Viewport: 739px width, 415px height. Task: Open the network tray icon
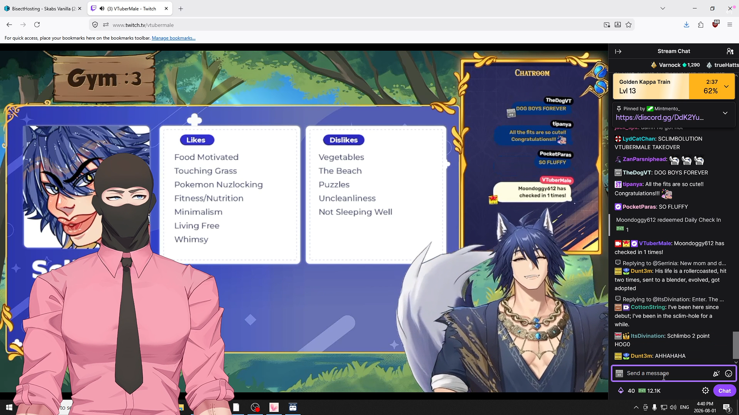(x=664, y=407)
